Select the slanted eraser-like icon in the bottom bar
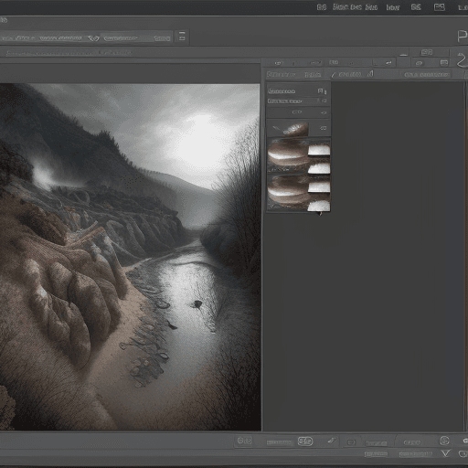Screen dimensions: 468x468 (332, 441)
